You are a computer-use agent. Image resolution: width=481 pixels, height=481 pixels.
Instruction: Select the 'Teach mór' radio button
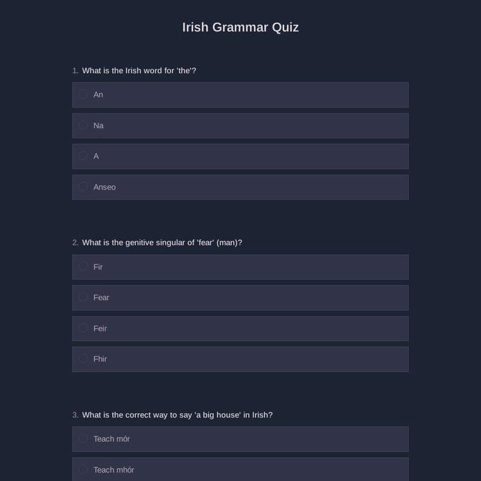tap(83, 439)
